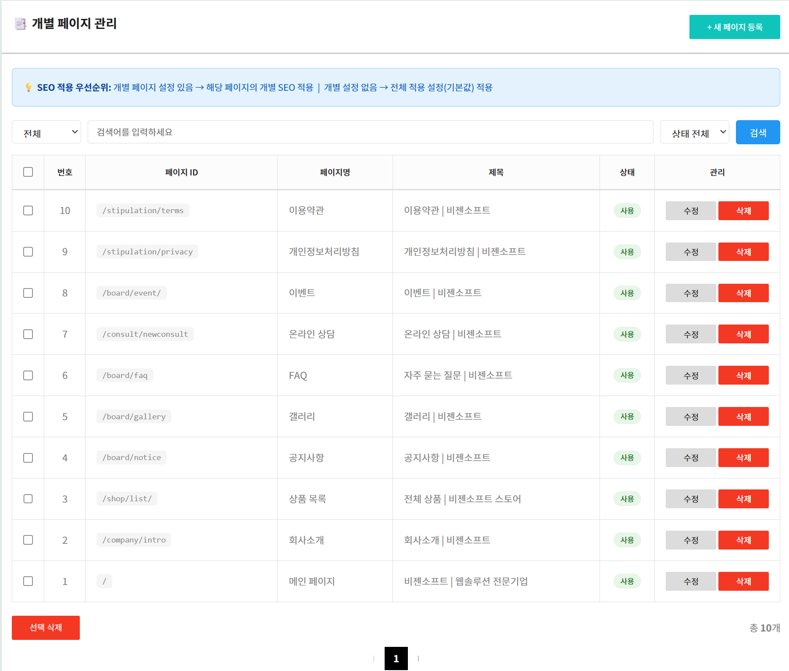The width and height of the screenshot is (789, 671).
Task: Go to page 1 in pagination
Action: tap(396, 658)
